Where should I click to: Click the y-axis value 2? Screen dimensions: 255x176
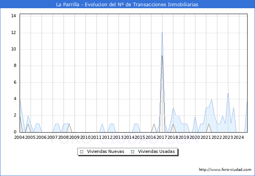coord(15,115)
